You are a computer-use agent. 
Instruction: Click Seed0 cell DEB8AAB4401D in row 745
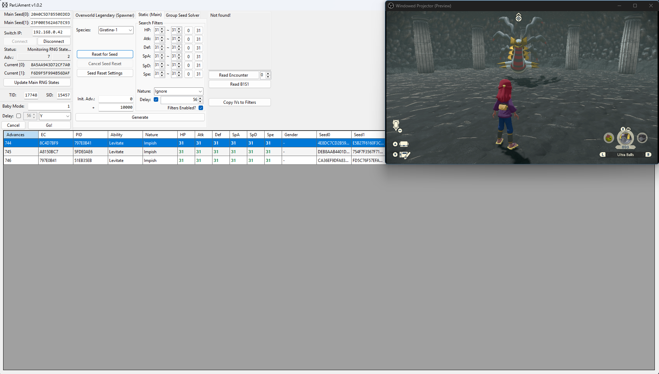coord(334,152)
